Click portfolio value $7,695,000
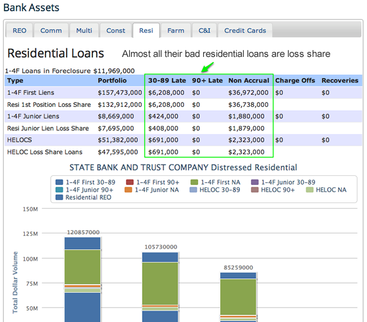Screen dimensions: 367x322 [x=116, y=128]
